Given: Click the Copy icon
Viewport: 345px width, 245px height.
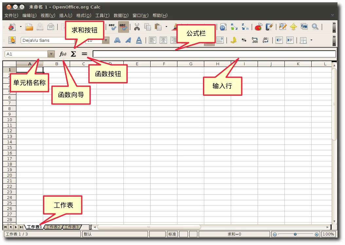Looking at the screenshot, I should coord(147,27).
